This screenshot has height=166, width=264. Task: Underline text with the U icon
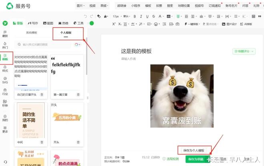click(147, 16)
